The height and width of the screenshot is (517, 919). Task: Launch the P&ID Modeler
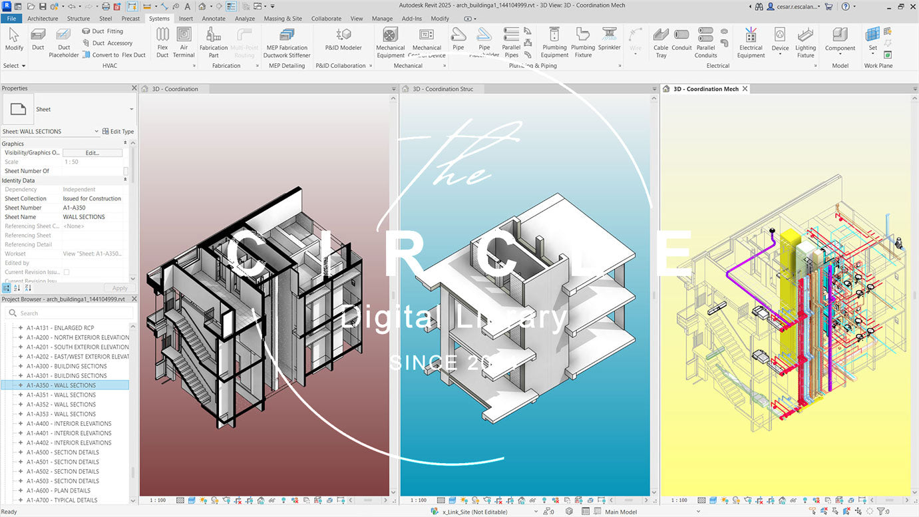pos(343,39)
